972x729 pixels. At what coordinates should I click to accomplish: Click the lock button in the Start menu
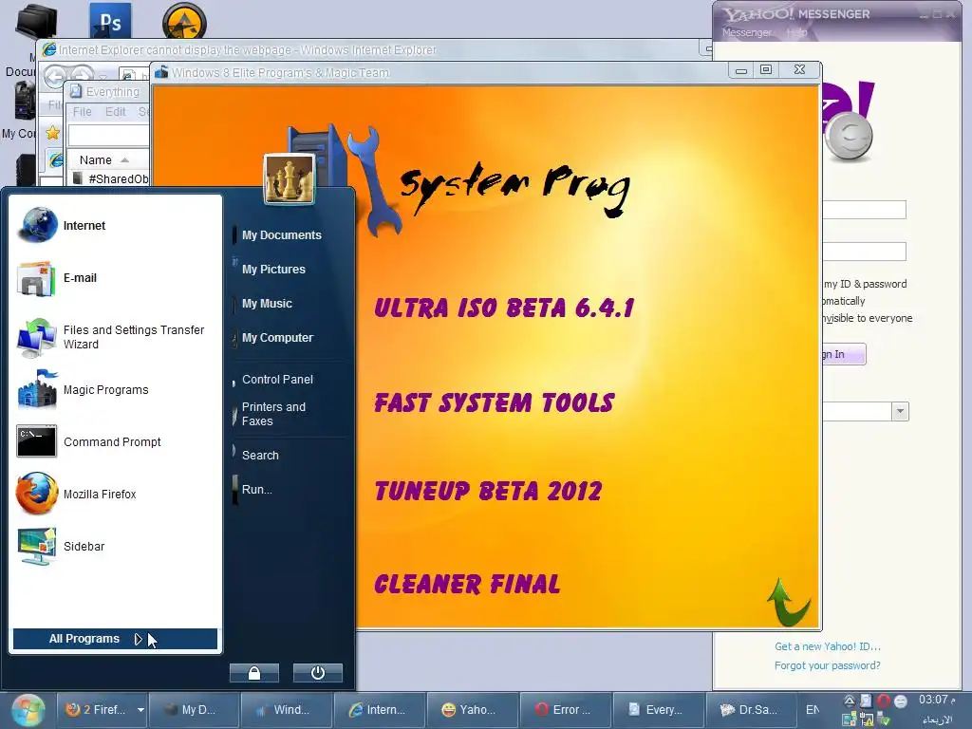254,673
